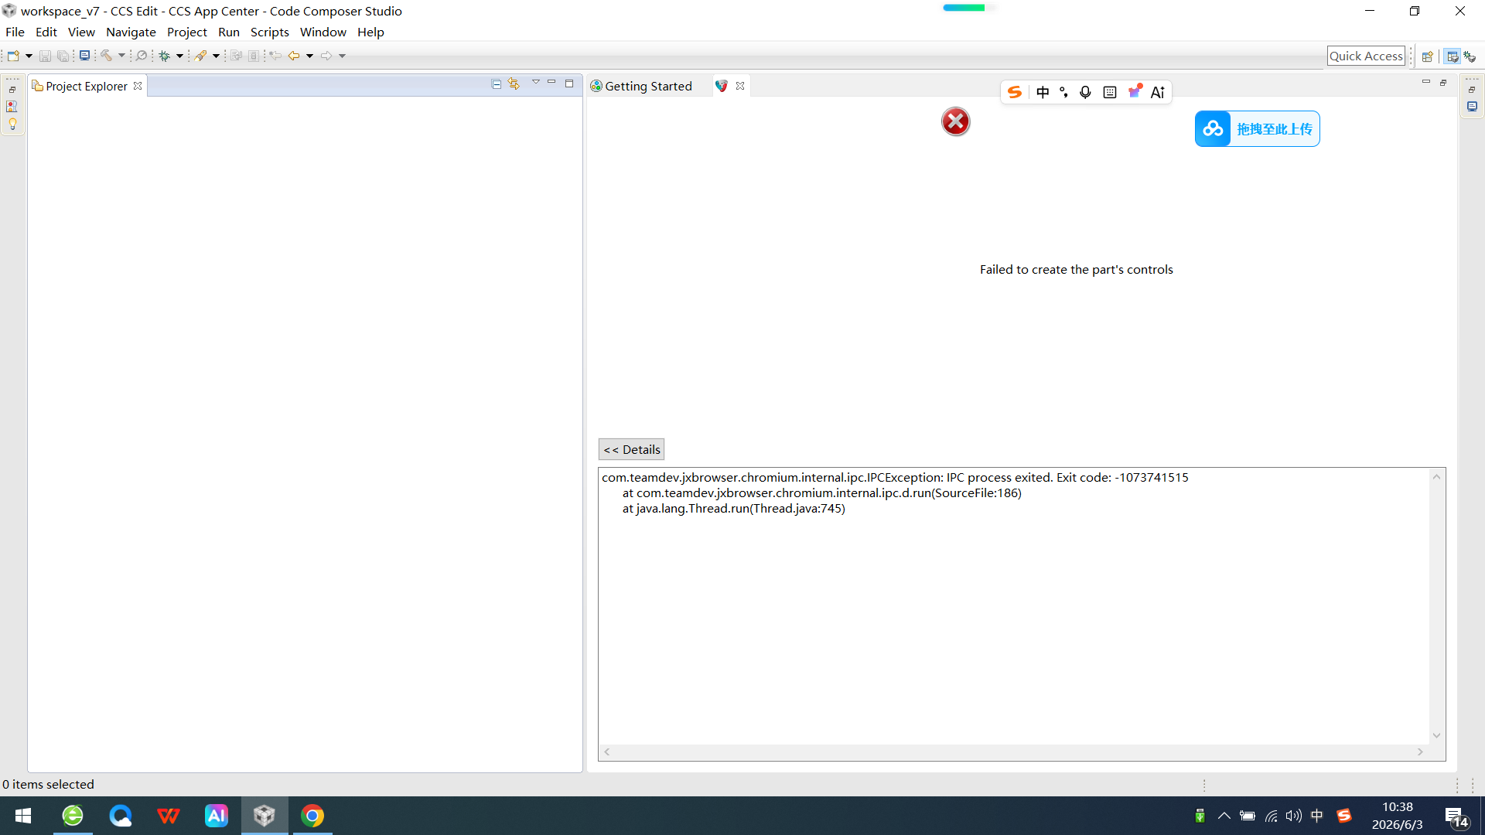This screenshot has width=1485, height=835.
Task: Click the Save disk icon
Action: pos(45,56)
